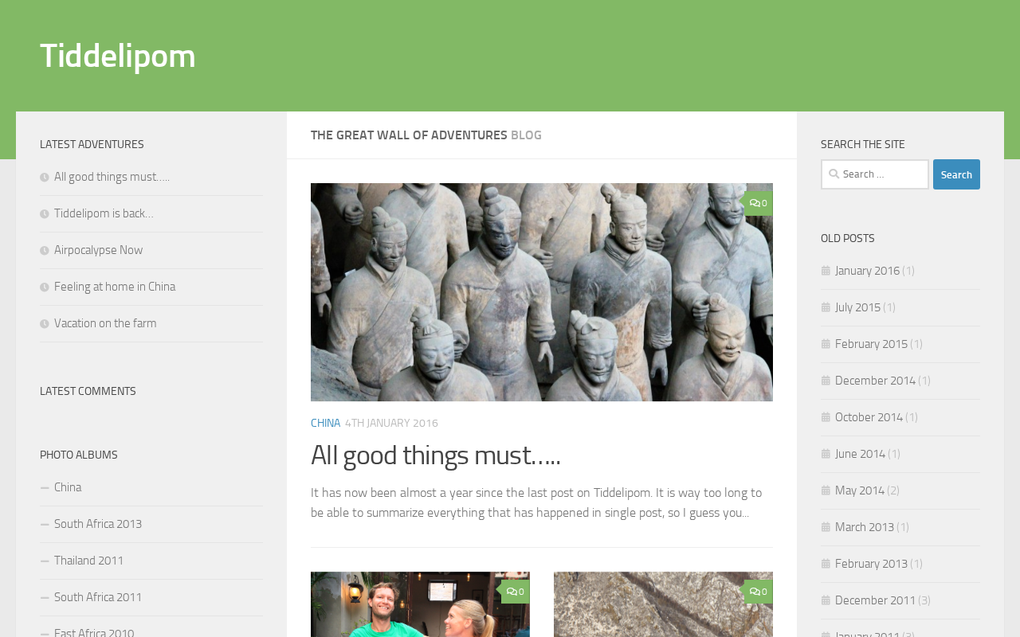Image resolution: width=1020 pixels, height=637 pixels.
Task: Open the South Africa 2013 photo album
Action: [x=98, y=524]
